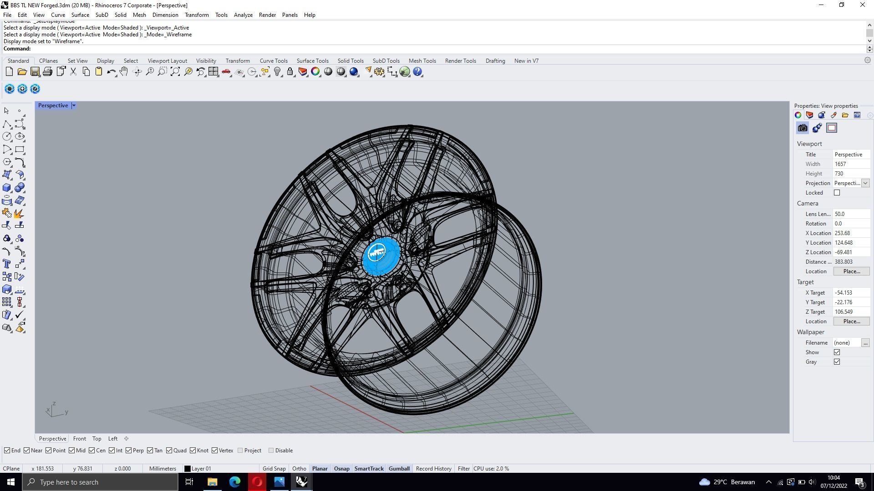Add a new viewport tab with plus
The height and width of the screenshot is (491, 874).
point(126,439)
